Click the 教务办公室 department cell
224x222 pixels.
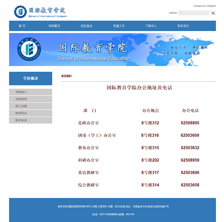[x=88, y=148]
